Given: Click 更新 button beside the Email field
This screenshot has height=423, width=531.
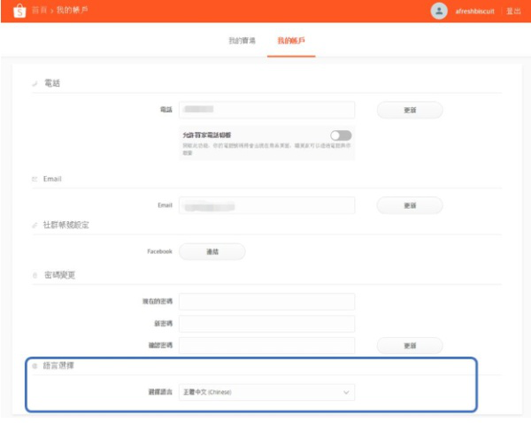Looking at the screenshot, I should (409, 204).
